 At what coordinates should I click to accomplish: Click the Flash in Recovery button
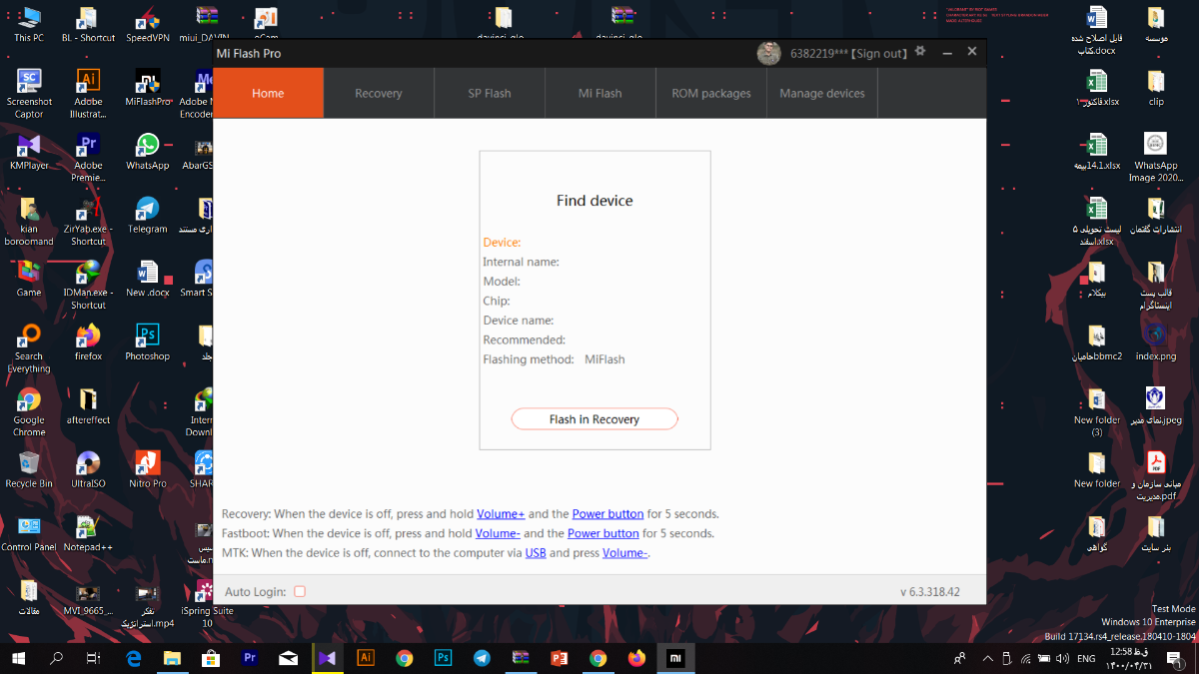595,419
